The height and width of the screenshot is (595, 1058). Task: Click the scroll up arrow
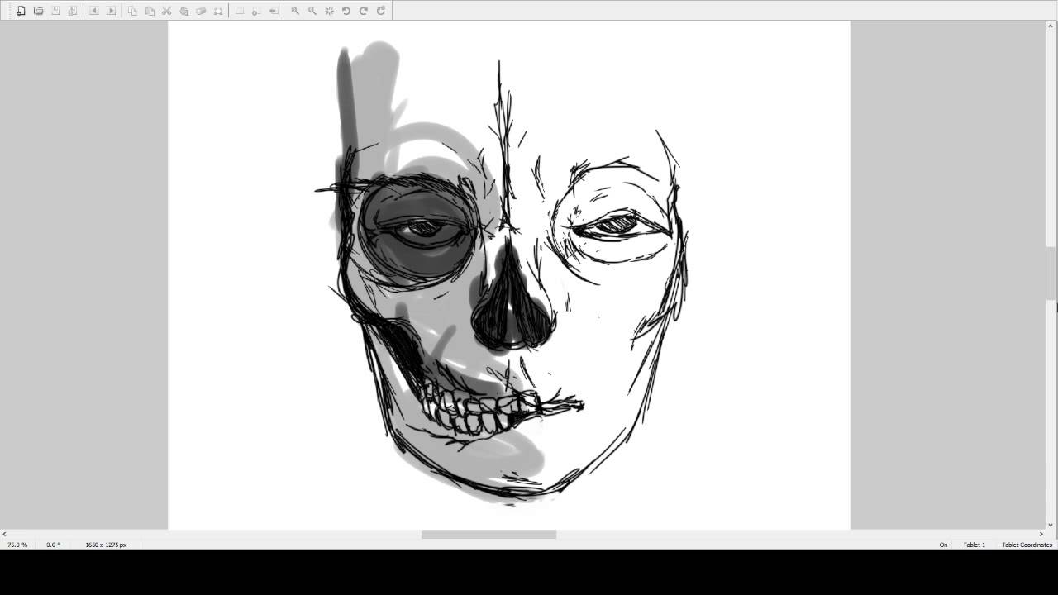(1051, 26)
